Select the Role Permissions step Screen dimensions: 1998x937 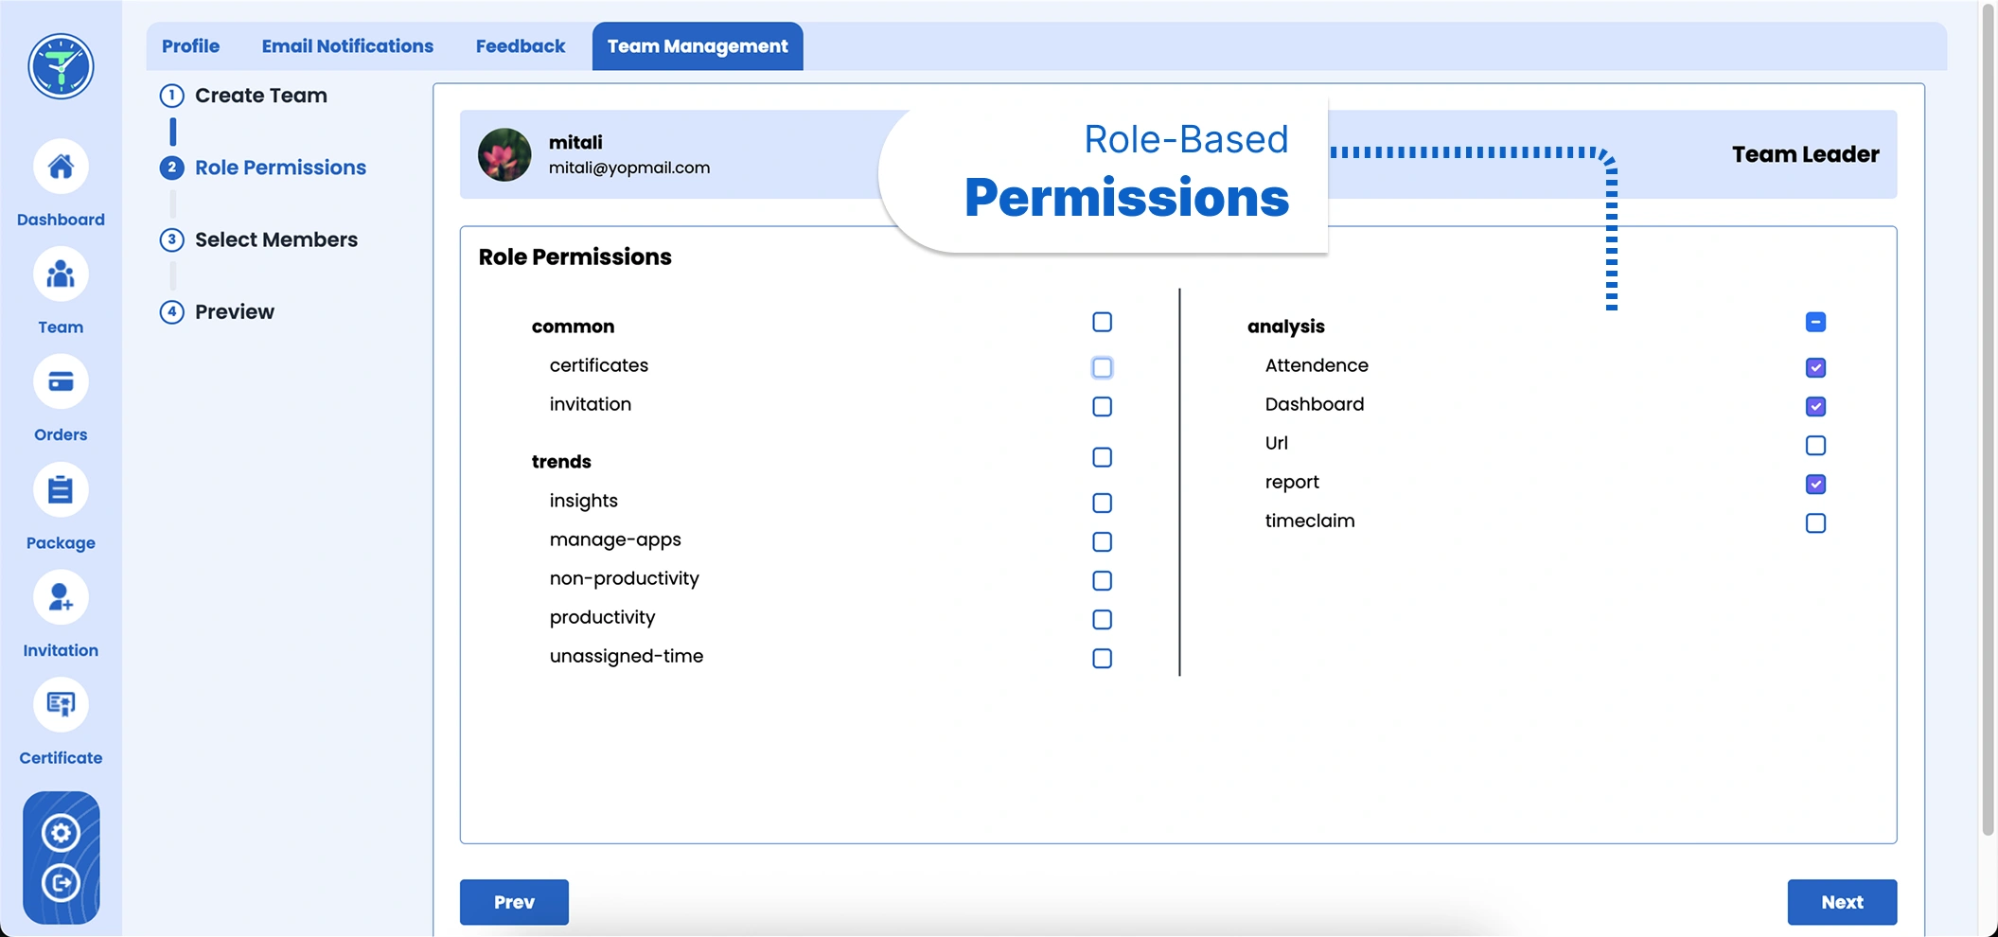pos(263,168)
